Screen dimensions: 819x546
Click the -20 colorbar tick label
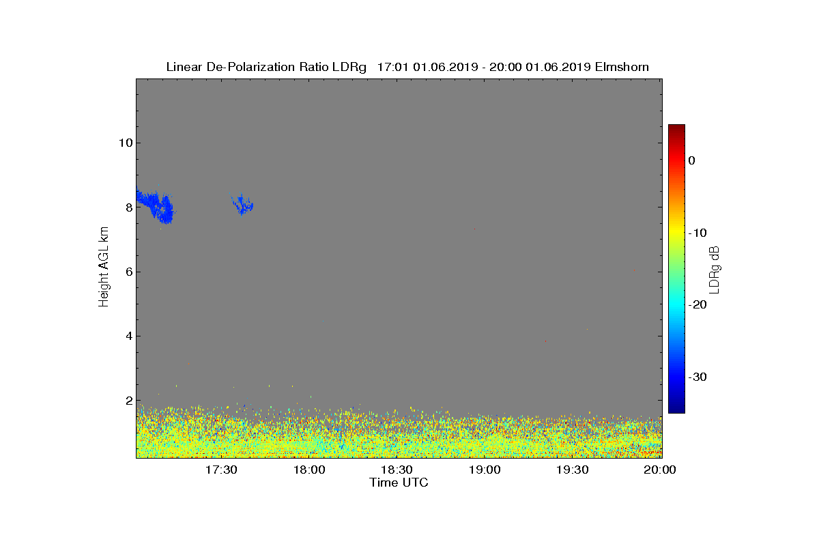[x=698, y=304]
